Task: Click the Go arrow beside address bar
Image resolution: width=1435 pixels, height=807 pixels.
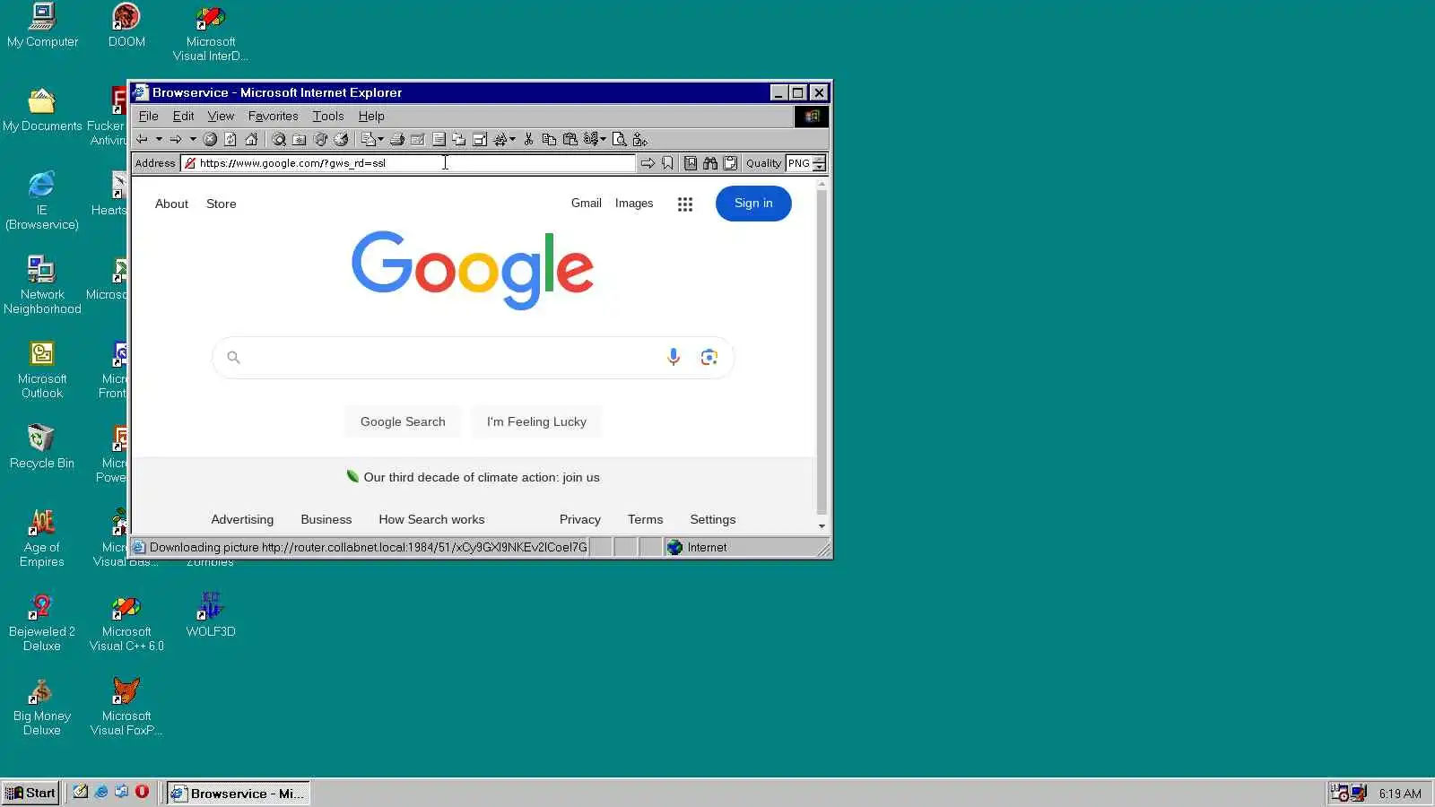Action: (x=648, y=163)
